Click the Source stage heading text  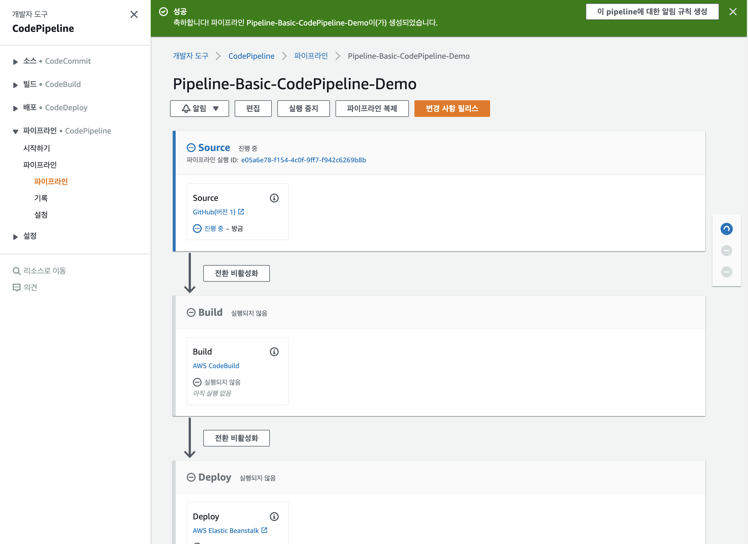(x=214, y=148)
